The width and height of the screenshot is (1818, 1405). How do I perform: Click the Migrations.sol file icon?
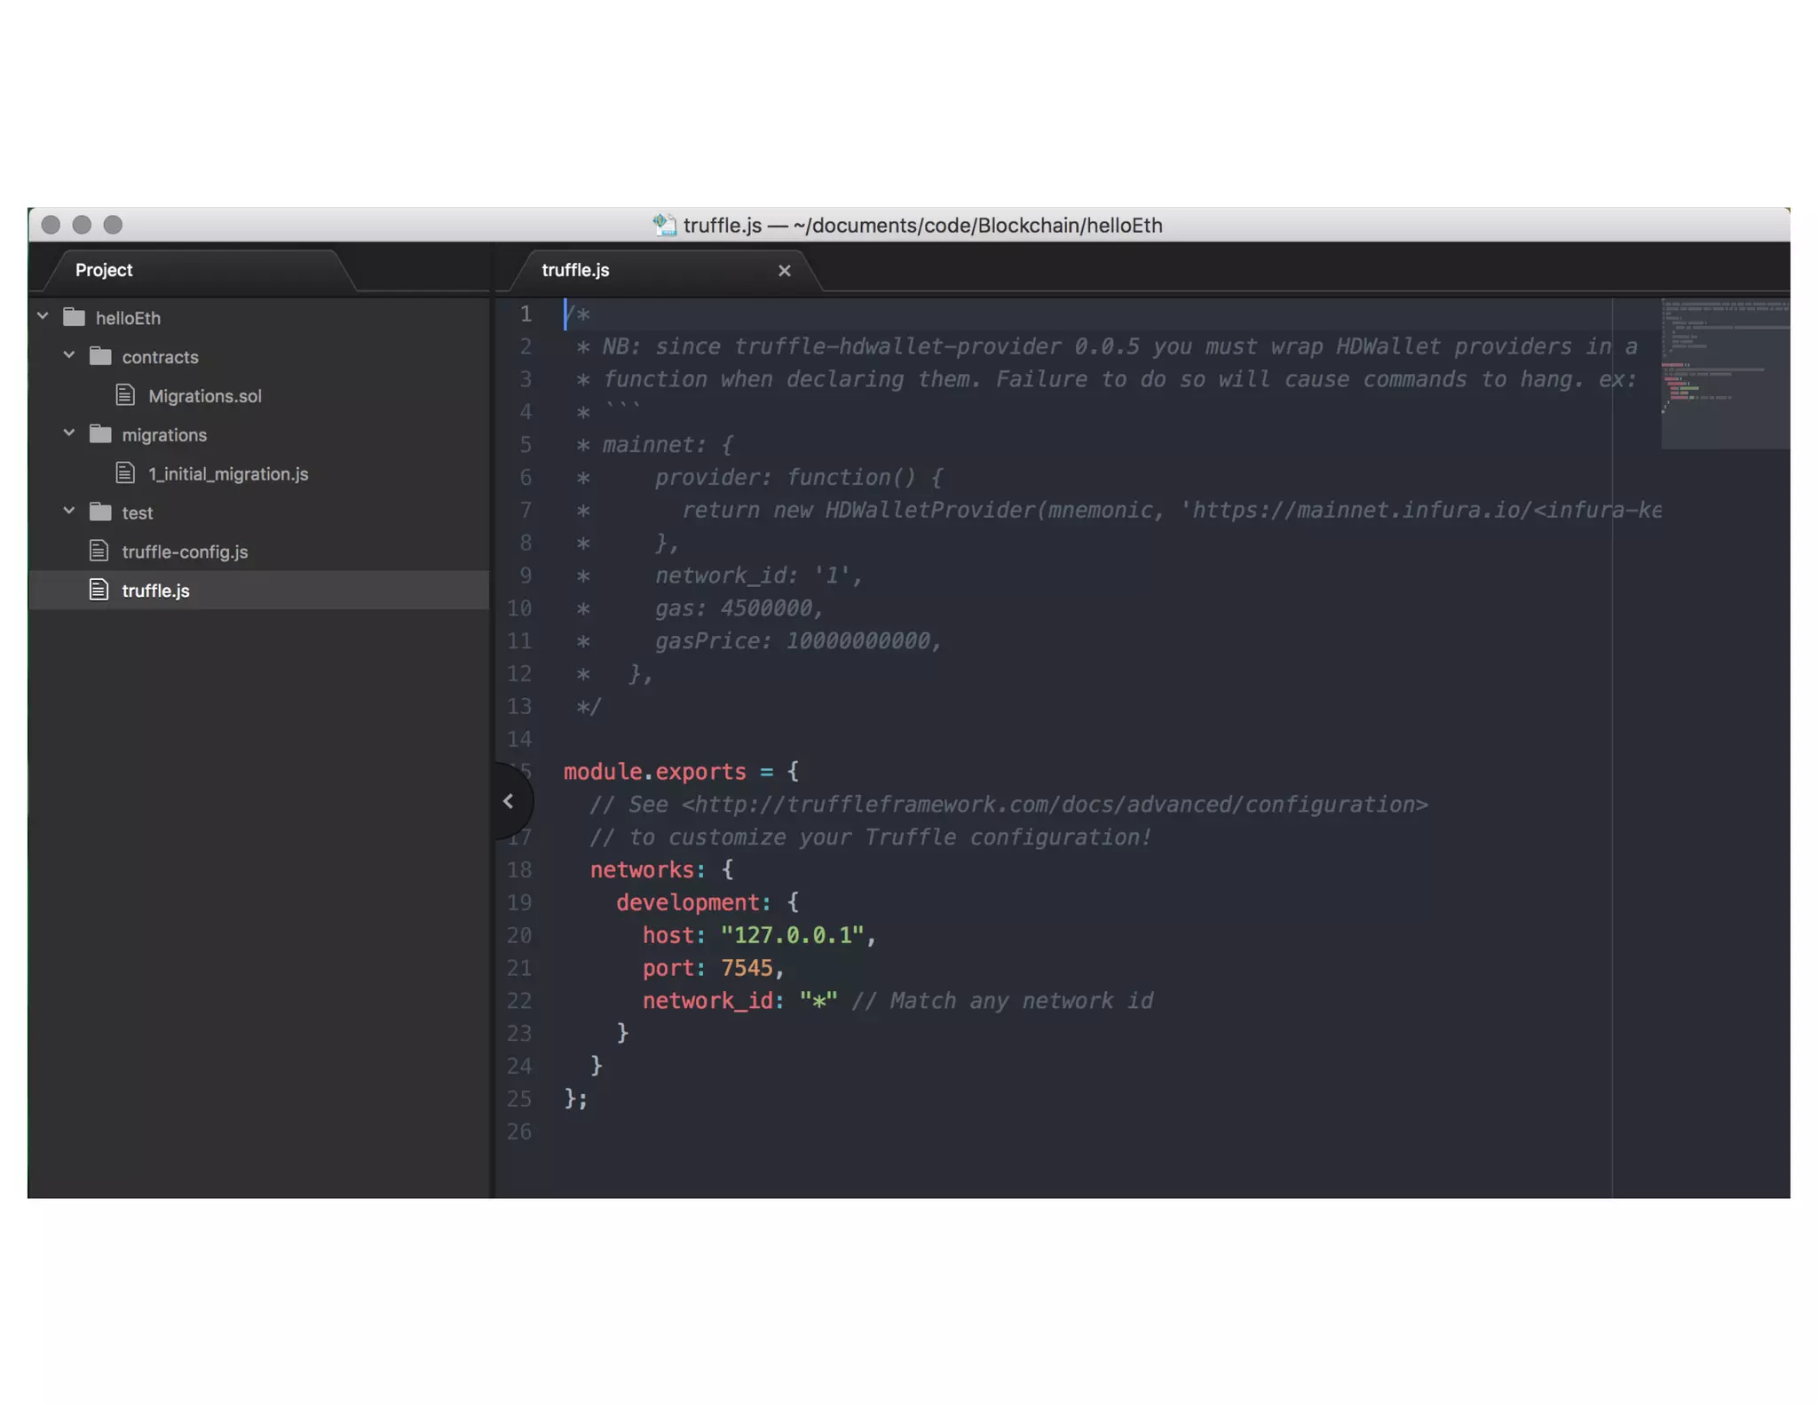point(126,395)
